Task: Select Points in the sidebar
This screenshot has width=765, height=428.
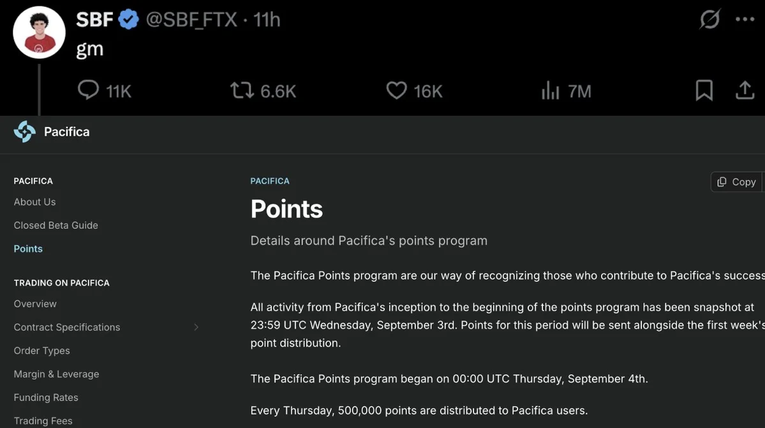Action: pos(28,249)
